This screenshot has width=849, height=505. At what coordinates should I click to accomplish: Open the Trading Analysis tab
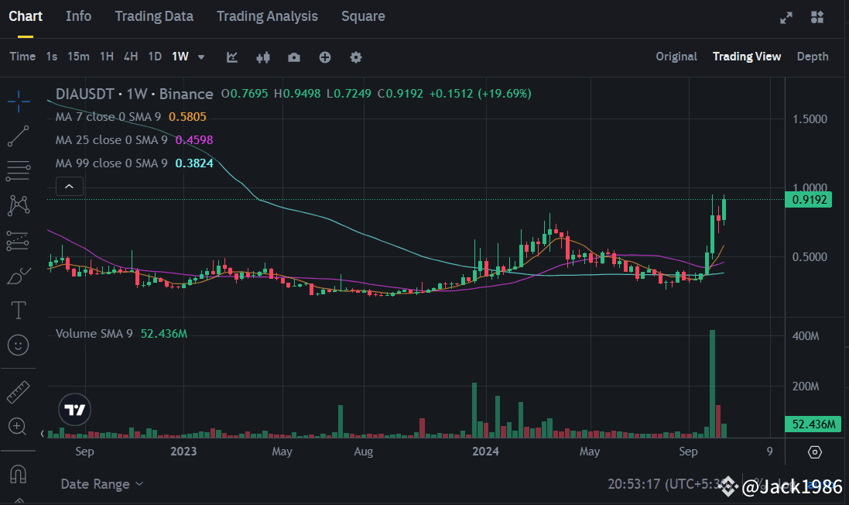tap(267, 15)
